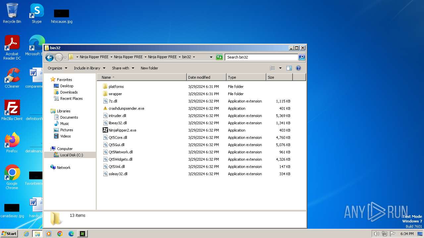Open Explorer help button

pos(298,68)
